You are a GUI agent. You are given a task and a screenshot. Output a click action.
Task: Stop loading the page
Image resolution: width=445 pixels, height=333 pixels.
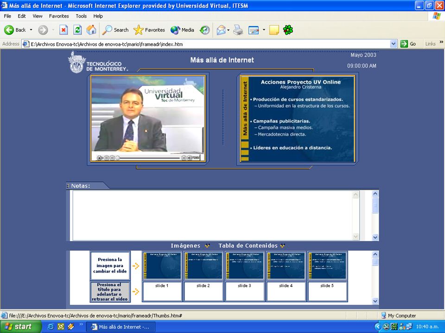(x=64, y=30)
